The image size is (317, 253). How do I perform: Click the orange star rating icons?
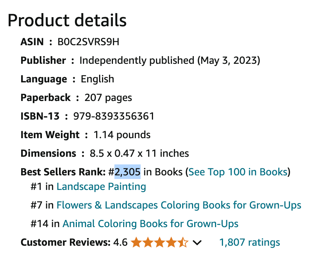click(x=160, y=242)
